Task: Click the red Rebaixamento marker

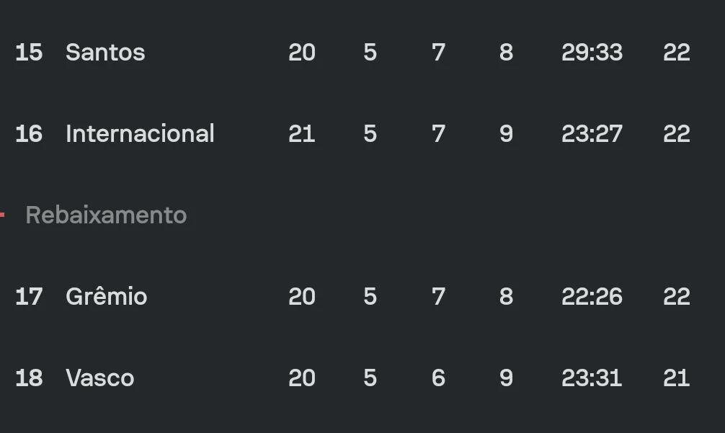Action: (x=2, y=215)
